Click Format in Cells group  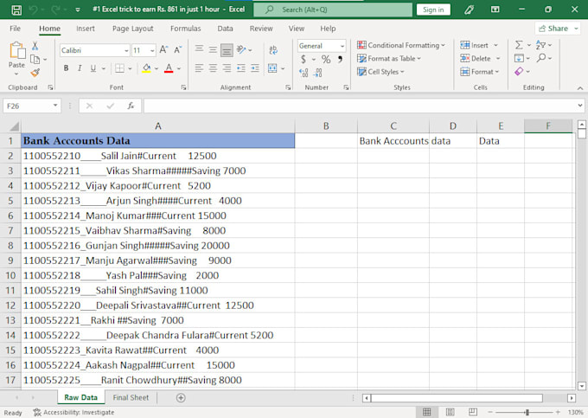[480, 72]
